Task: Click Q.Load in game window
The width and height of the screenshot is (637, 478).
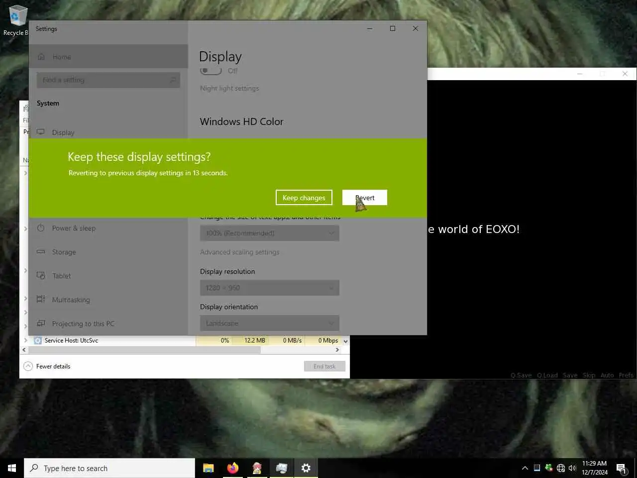Action: click(547, 375)
